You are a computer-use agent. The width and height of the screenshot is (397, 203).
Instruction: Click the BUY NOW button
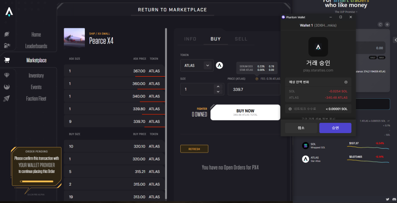coord(245,112)
